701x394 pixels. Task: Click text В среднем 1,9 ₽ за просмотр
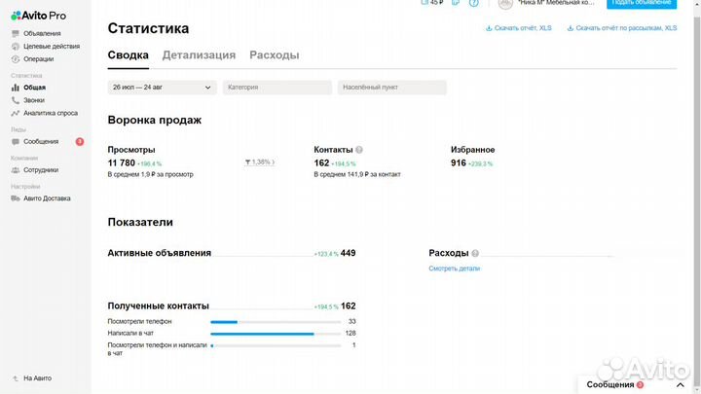pos(150,175)
